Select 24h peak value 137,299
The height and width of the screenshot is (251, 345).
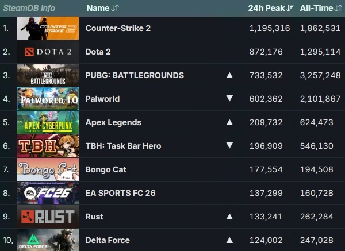click(266, 193)
